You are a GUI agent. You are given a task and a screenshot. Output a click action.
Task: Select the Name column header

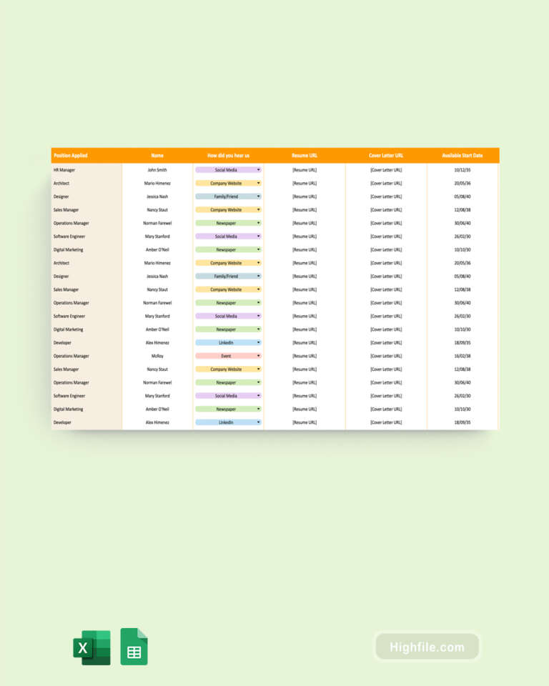(157, 155)
